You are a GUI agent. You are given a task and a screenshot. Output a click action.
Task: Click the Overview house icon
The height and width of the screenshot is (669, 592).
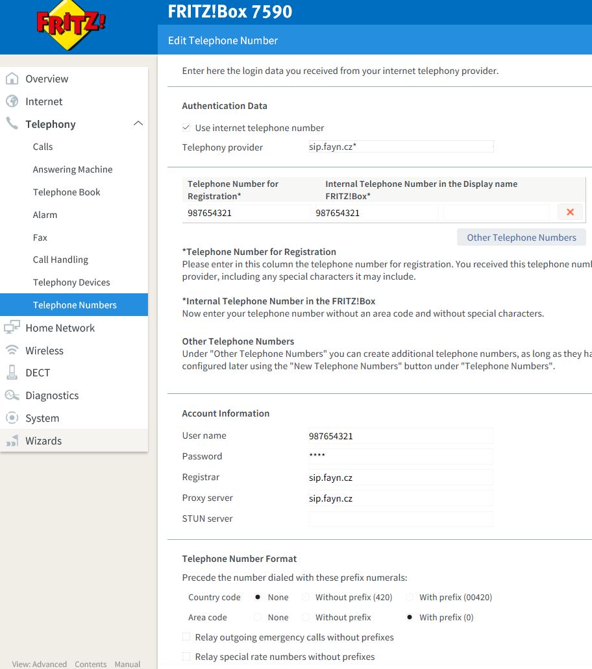coord(12,79)
